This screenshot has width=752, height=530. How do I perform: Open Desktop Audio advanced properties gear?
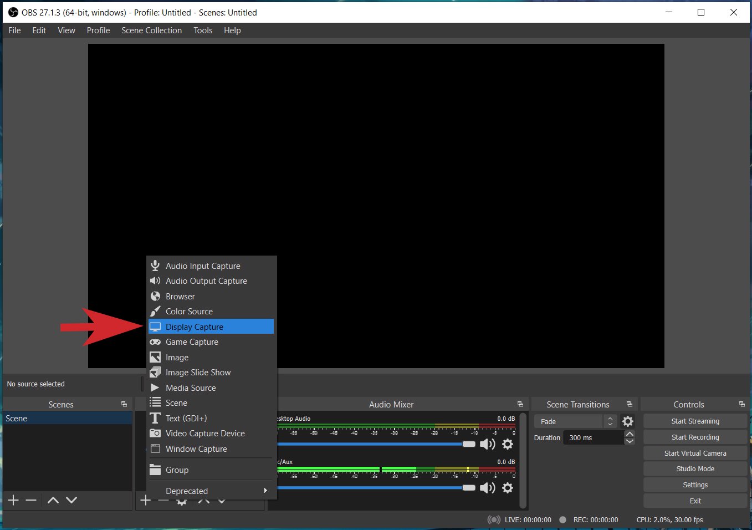tap(507, 444)
